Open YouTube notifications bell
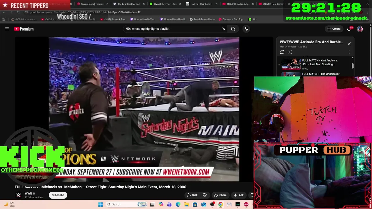Viewport: 372px width, 209px height. pyautogui.click(x=349, y=29)
